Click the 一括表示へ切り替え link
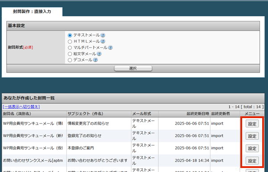This screenshot has height=172, width=268. point(21,107)
